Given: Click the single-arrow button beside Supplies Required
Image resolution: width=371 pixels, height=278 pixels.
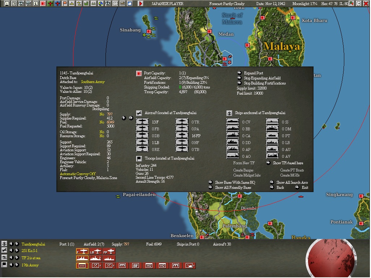Looking at the screenshot, I should coord(124,118).
